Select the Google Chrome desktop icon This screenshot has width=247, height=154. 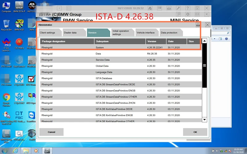point(6,100)
